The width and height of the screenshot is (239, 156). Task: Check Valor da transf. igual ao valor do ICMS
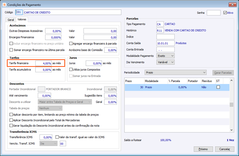coord(58,137)
